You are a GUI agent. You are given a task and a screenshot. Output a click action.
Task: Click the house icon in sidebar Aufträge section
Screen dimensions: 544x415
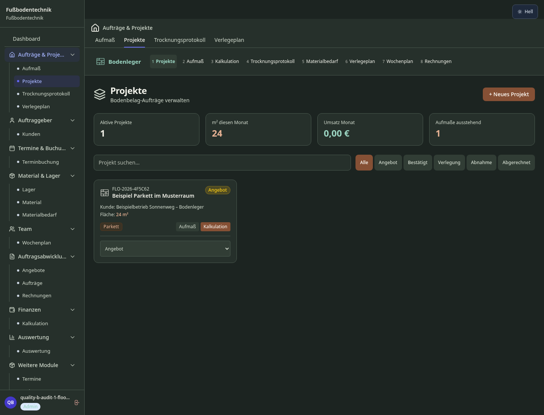point(12,55)
